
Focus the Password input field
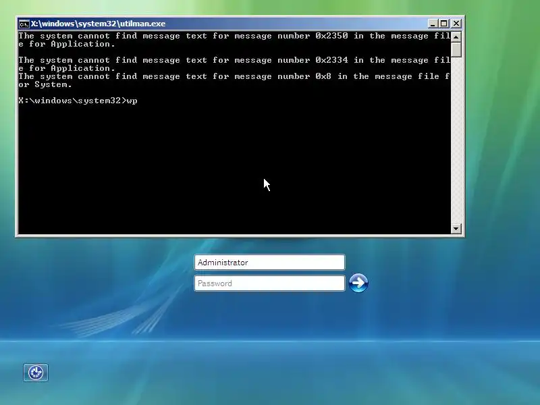point(269,283)
